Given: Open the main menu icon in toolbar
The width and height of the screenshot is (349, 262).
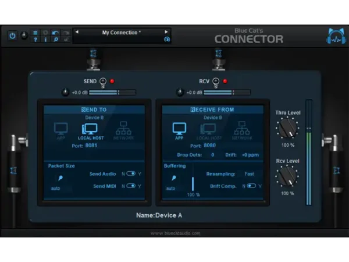Looking at the screenshot, I should [x=35, y=33].
